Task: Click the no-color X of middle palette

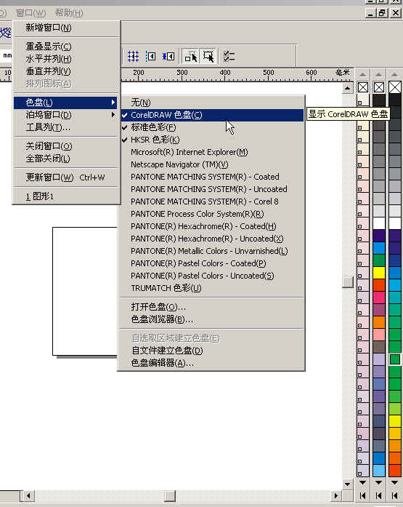Action: coord(379,87)
